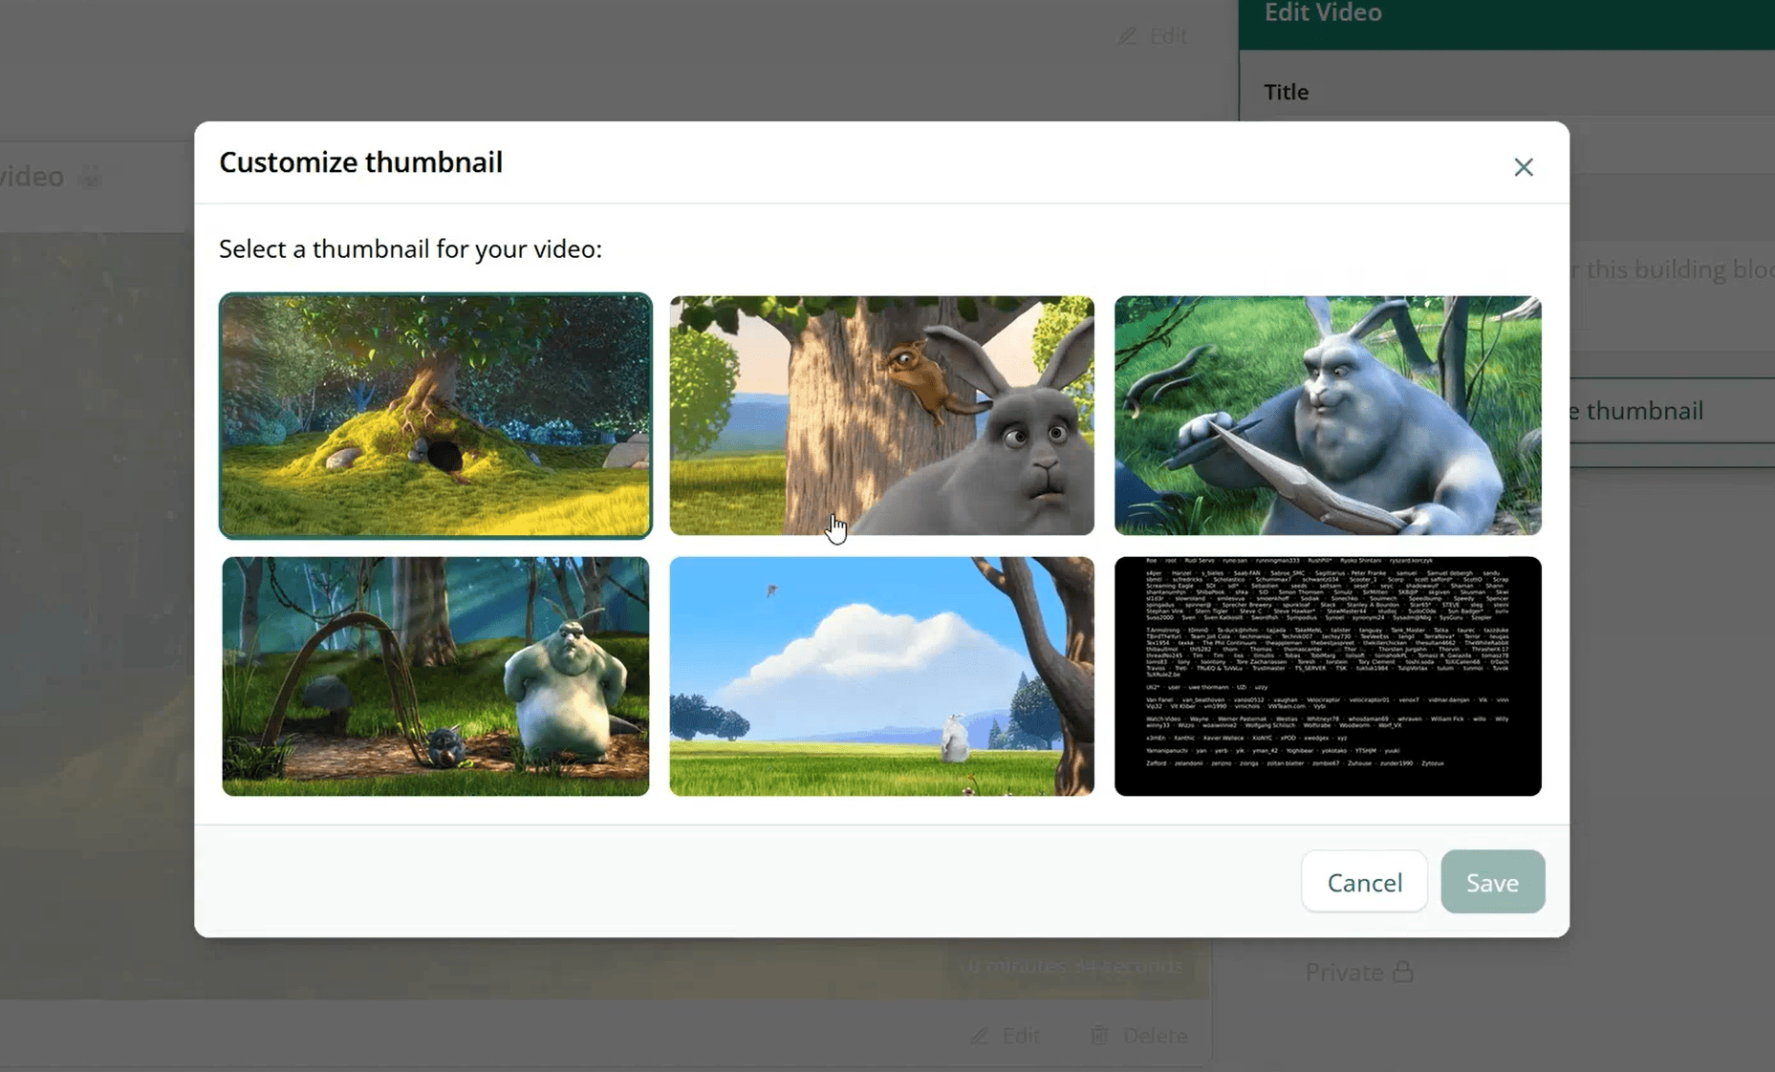The image size is (1775, 1072).
Task: Save the chosen thumbnail
Action: pos(1492,881)
